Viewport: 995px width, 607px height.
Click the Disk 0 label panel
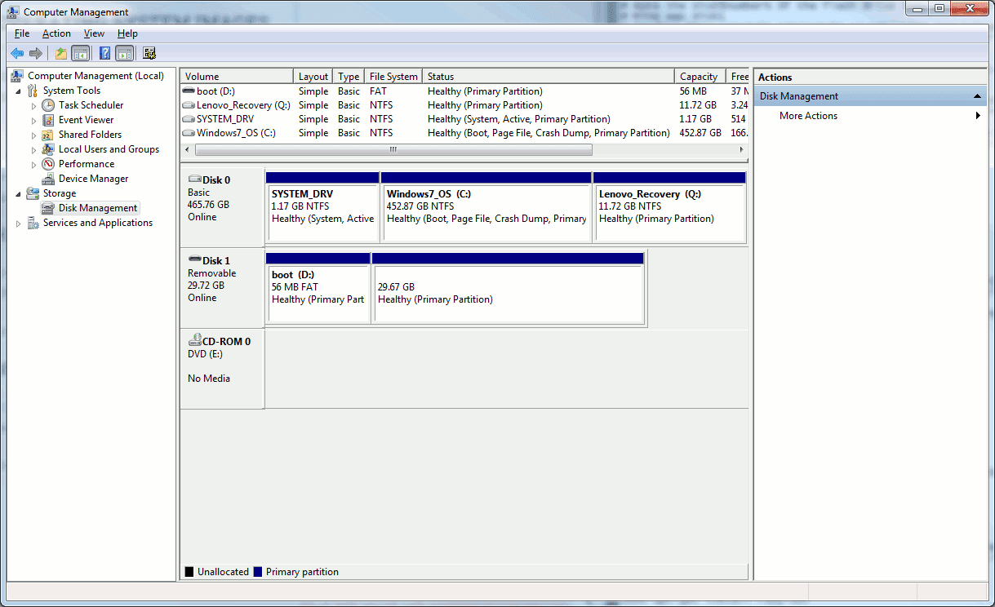click(x=222, y=207)
